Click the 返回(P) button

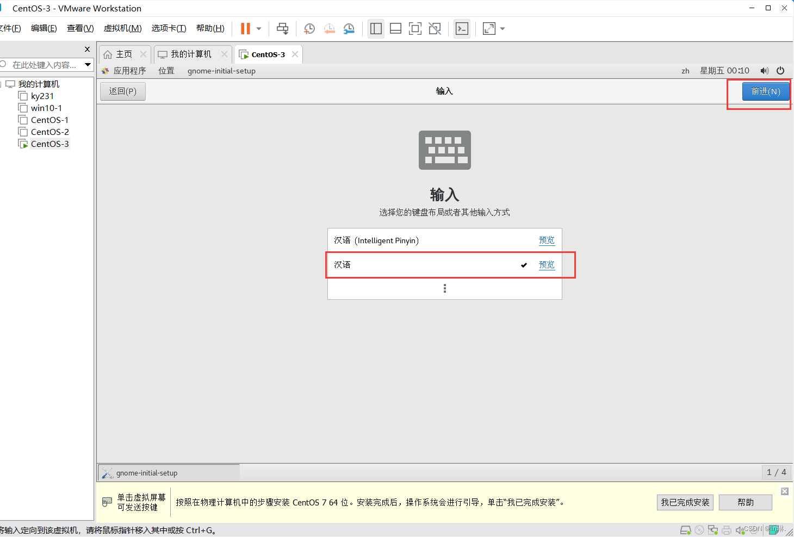point(123,91)
